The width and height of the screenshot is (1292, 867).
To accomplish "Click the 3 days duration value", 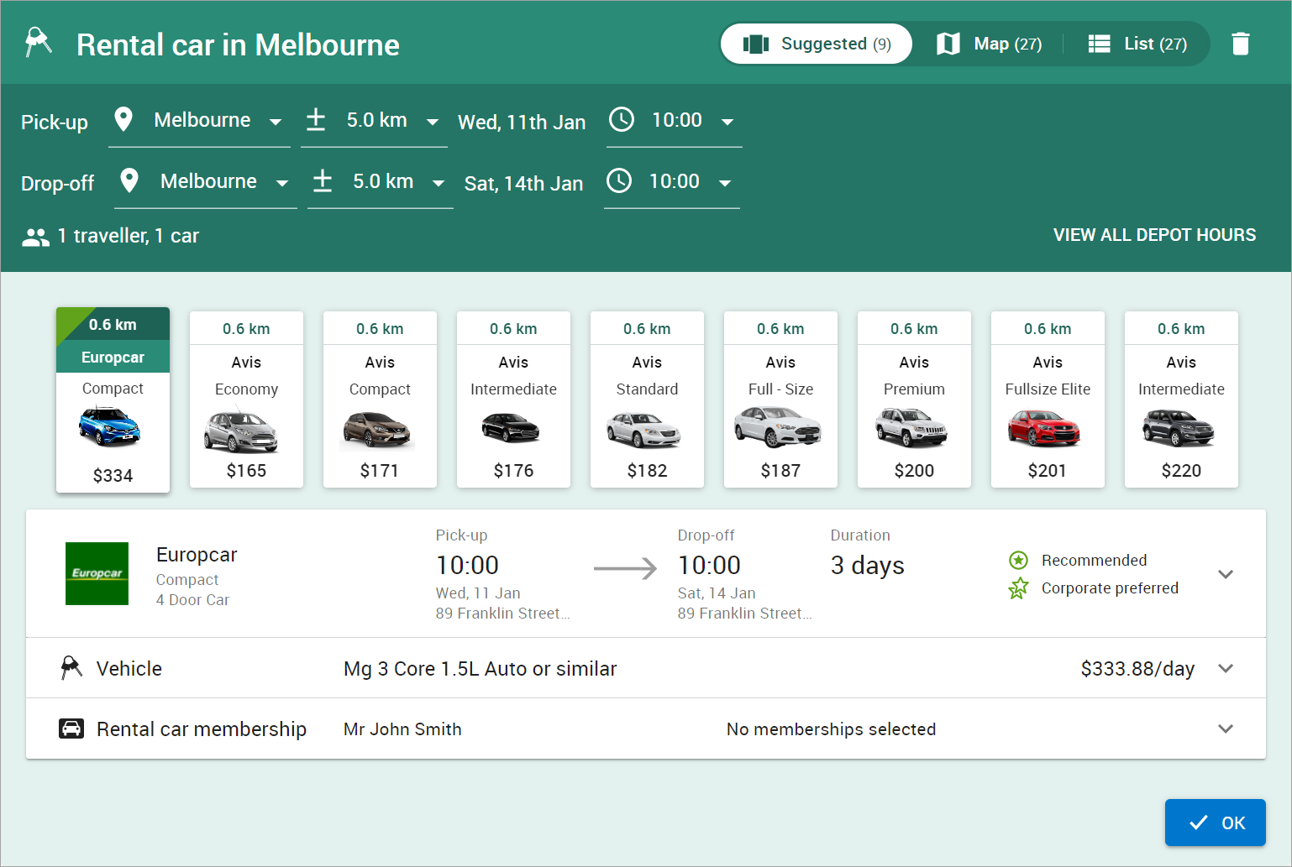I will click(867, 566).
